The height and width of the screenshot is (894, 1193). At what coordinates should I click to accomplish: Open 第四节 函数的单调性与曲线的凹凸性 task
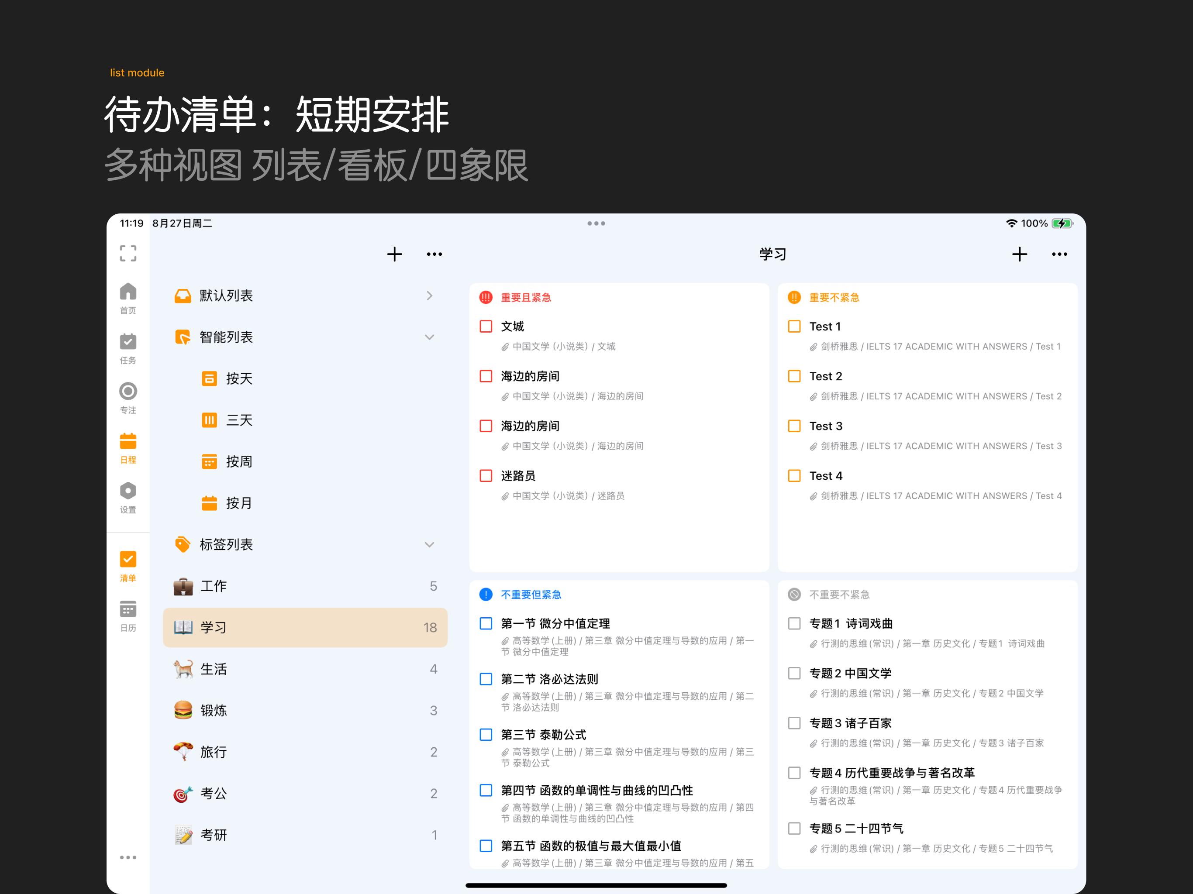tap(597, 791)
